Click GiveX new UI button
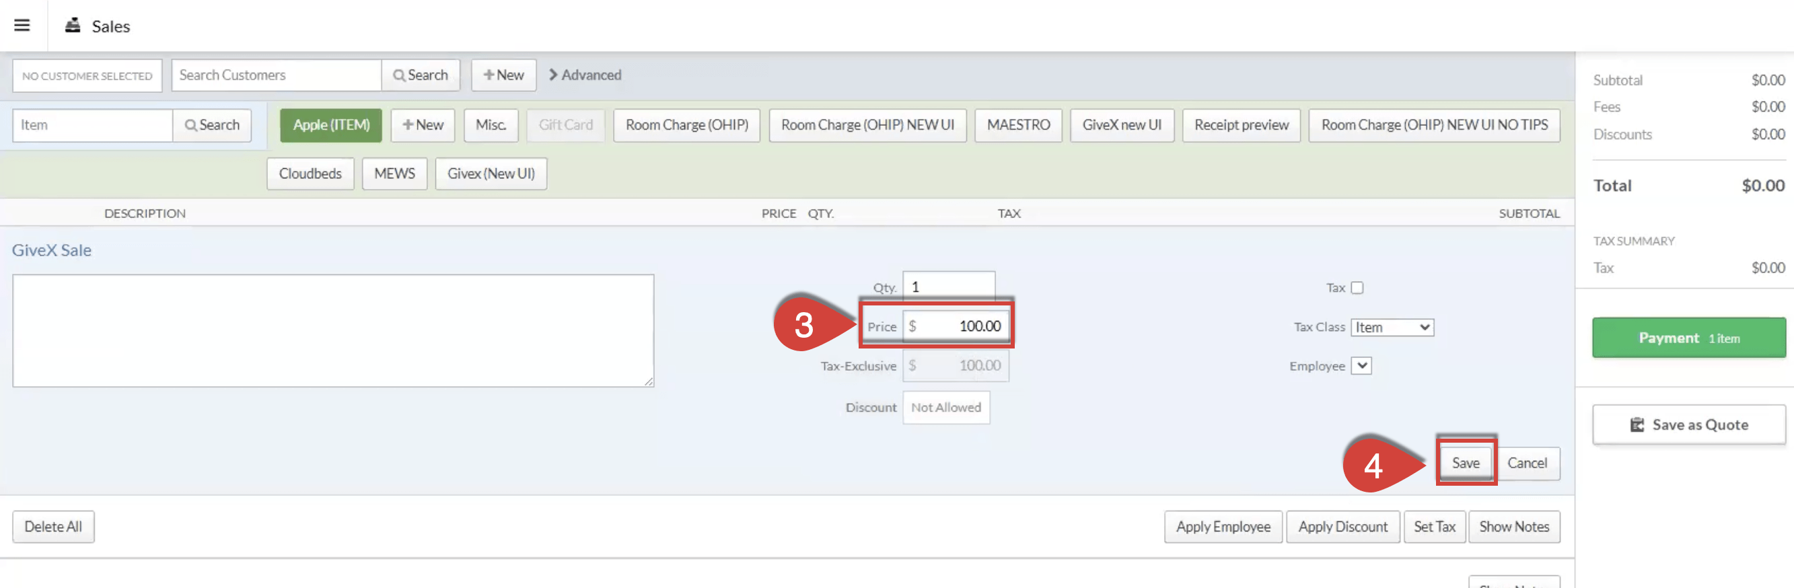The width and height of the screenshot is (1794, 588). point(1121,124)
